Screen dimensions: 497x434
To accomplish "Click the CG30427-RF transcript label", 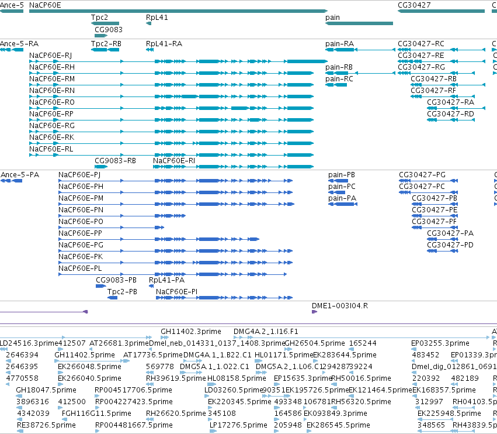I will click(x=433, y=91).
